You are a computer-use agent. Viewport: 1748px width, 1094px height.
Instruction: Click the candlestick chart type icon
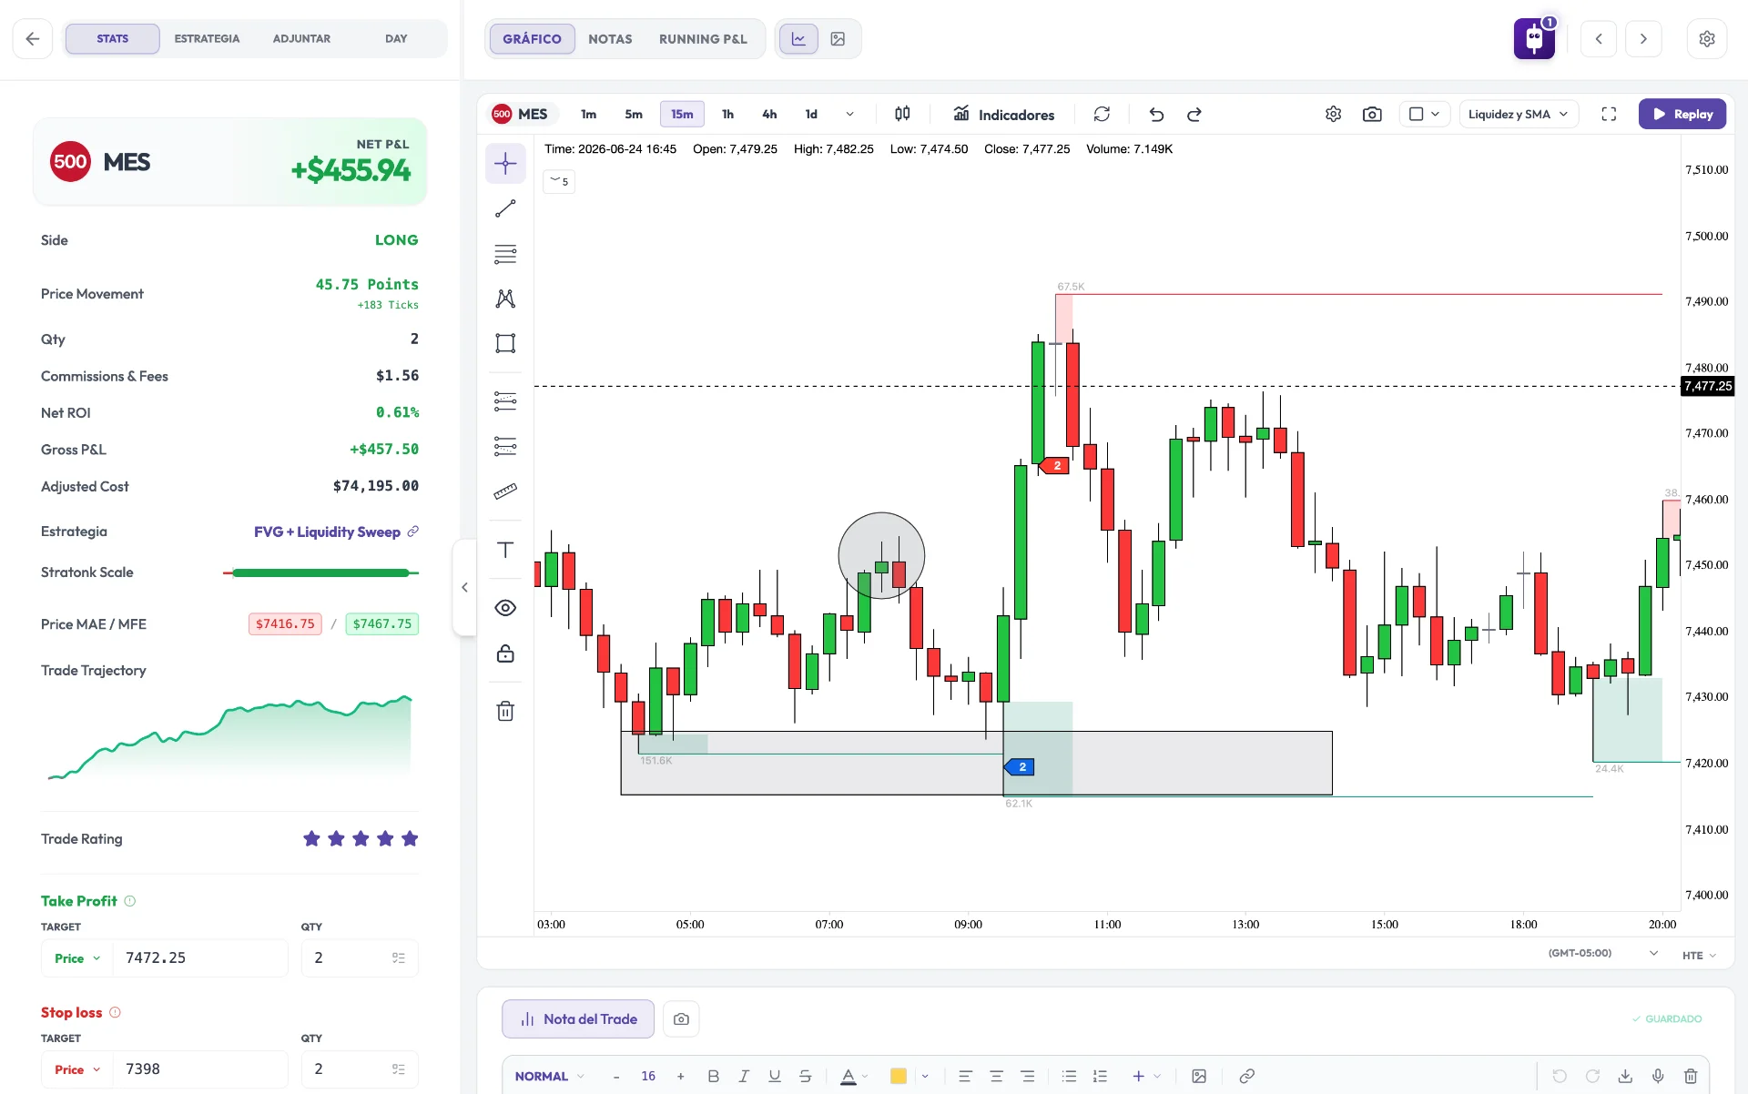pos(902,114)
